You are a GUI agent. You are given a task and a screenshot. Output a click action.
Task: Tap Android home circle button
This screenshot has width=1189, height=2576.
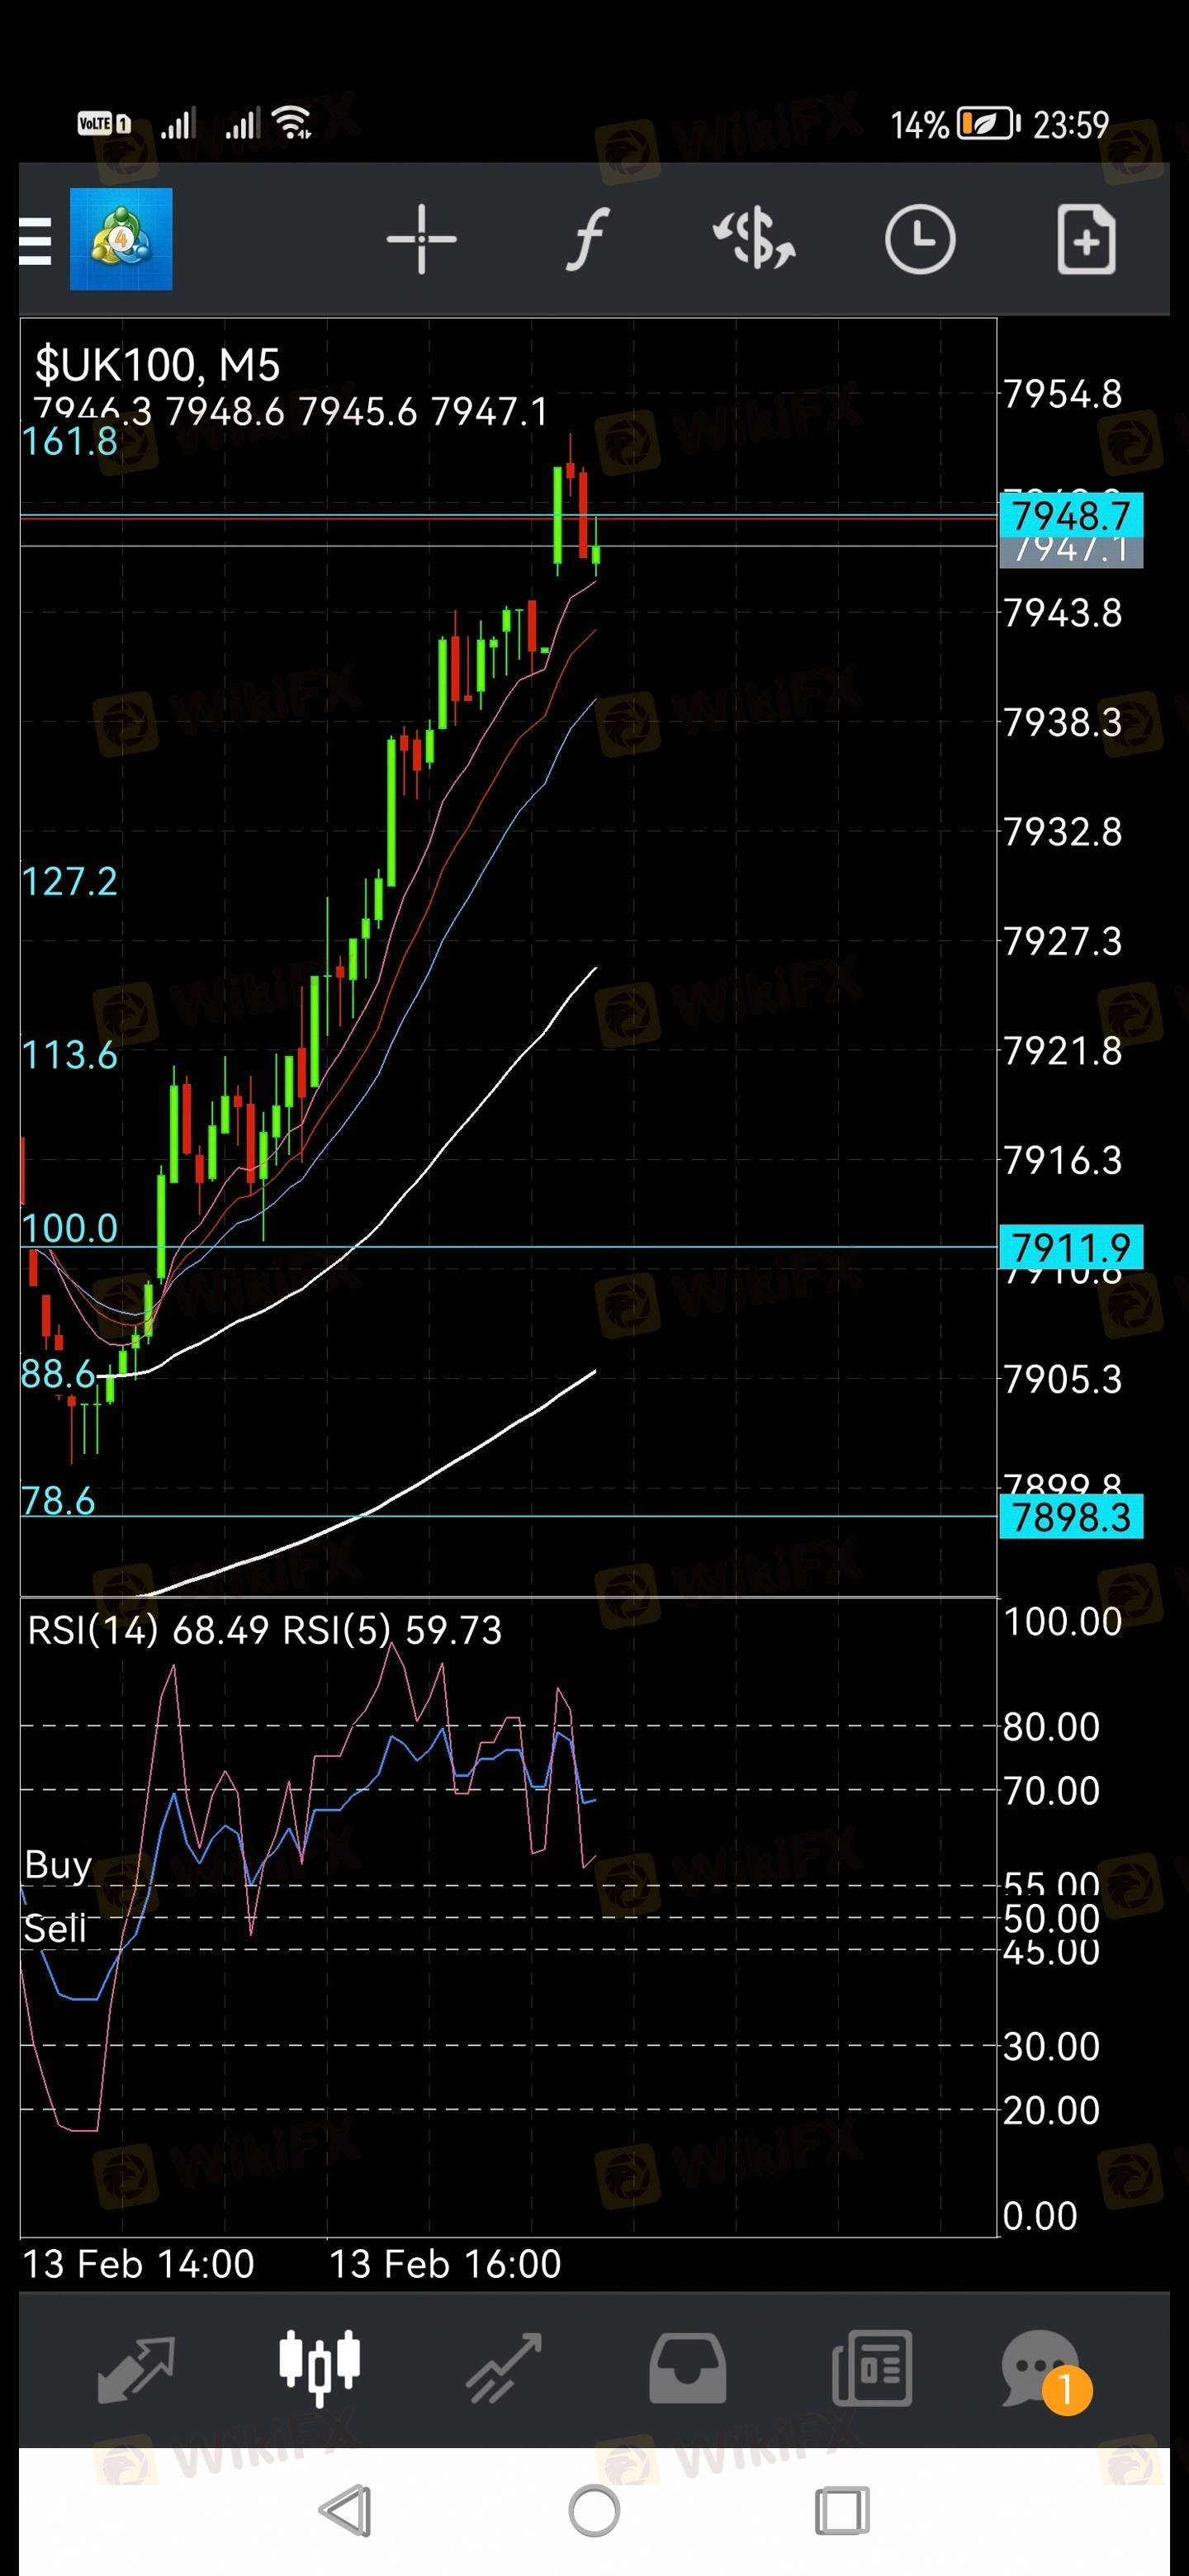click(594, 2511)
